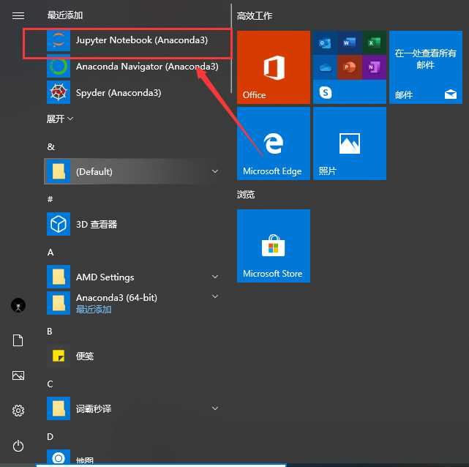Open PowerPoint from the Office apps tile
This screenshot has width=469, height=467.
(x=349, y=67)
